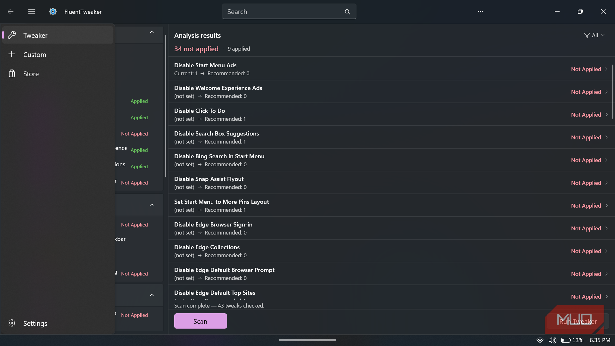
Task: Click the purple Scan button
Action: [201, 321]
